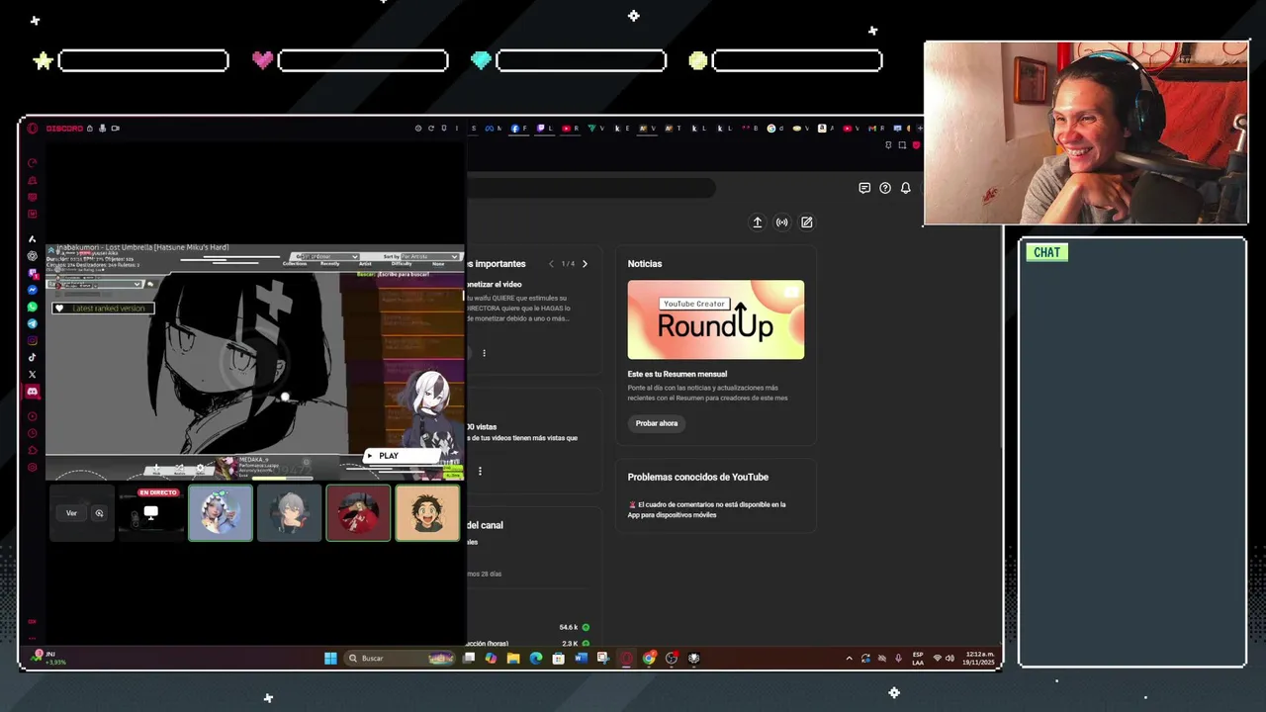The image size is (1266, 712).
Task: Open X (Twitter) from the browser sidebar
Action: coord(32,374)
